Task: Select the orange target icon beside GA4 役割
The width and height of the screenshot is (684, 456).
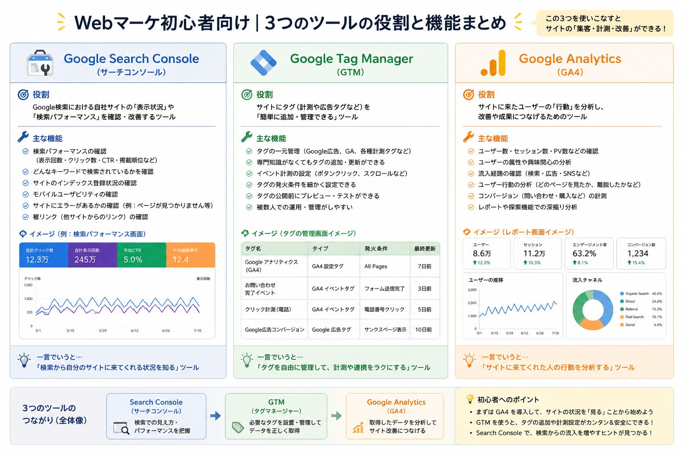Action: (468, 94)
